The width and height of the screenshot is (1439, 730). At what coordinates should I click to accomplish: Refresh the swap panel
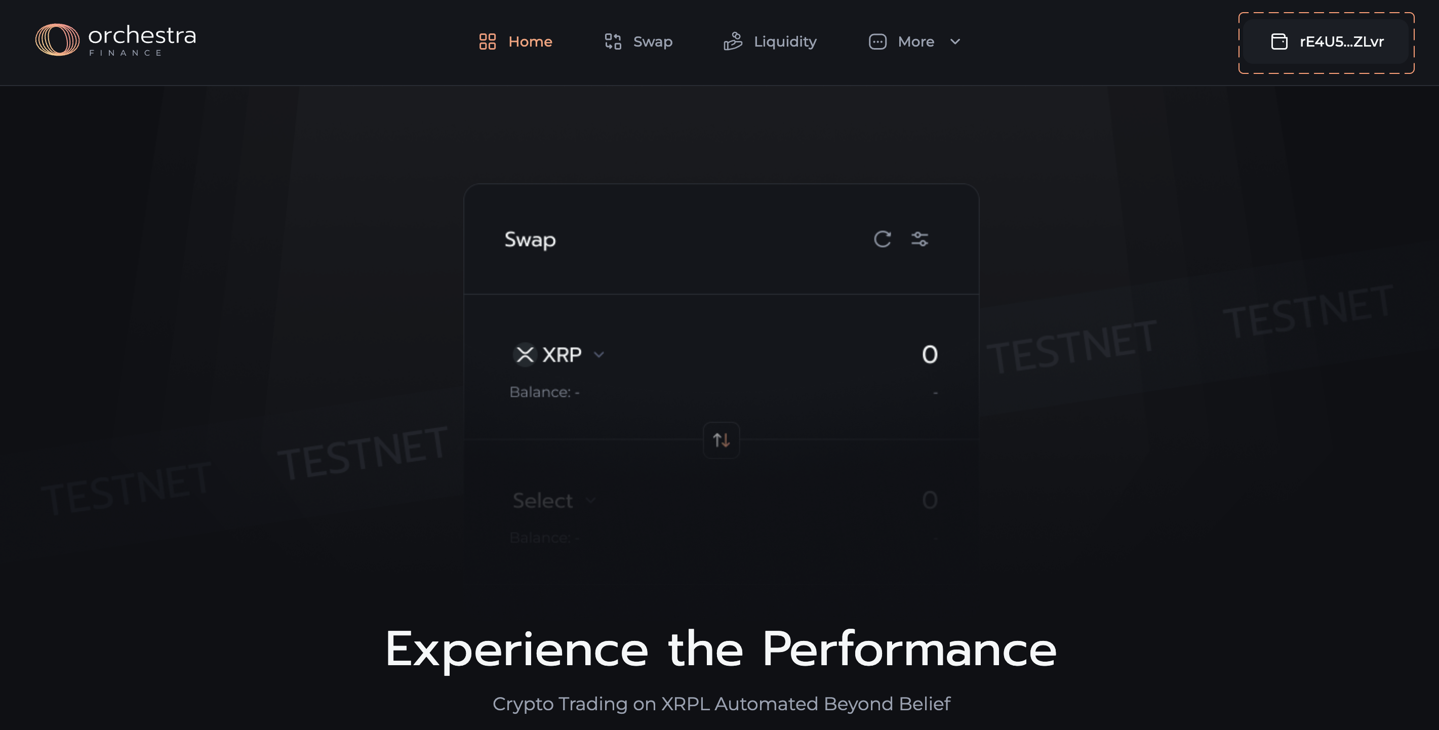[x=882, y=239]
